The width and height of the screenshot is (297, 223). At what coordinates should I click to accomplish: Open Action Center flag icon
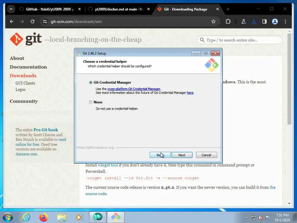(x=268, y=217)
